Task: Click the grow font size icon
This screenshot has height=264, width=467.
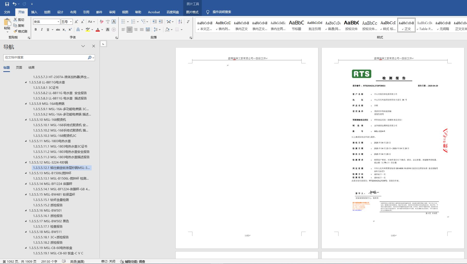Action: [76, 22]
